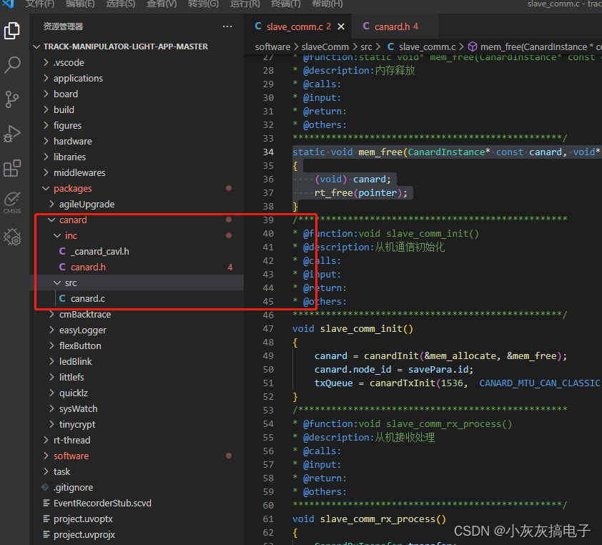The height and width of the screenshot is (545, 602).
Task: Open the Run and Debug icon
Action: point(12,134)
